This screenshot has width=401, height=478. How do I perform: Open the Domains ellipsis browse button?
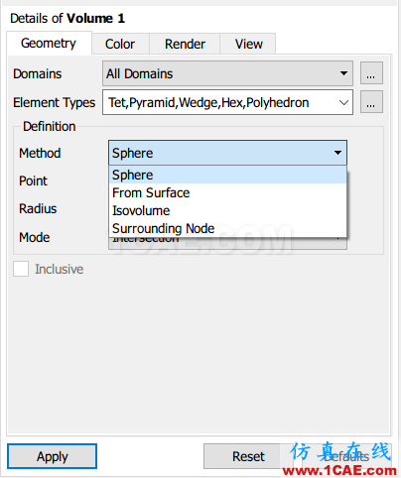[371, 73]
